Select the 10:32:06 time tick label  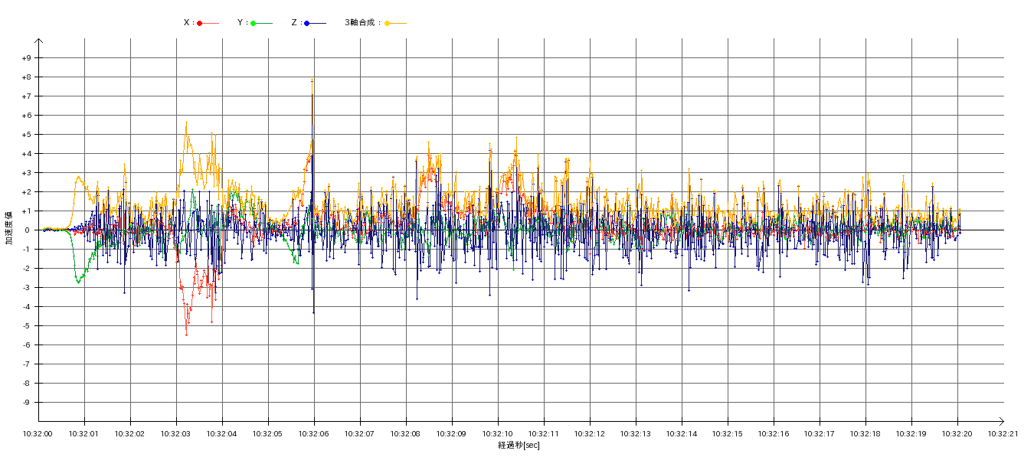(313, 433)
